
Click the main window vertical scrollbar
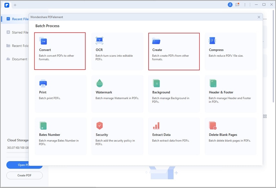273,56
